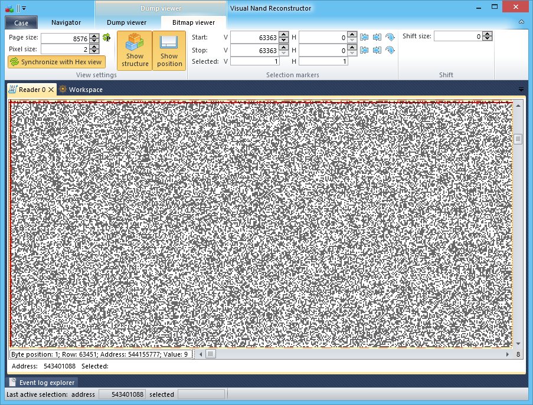
Task: Open the quick access toolbar dropdown arrow
Action: tap(24, 8)
